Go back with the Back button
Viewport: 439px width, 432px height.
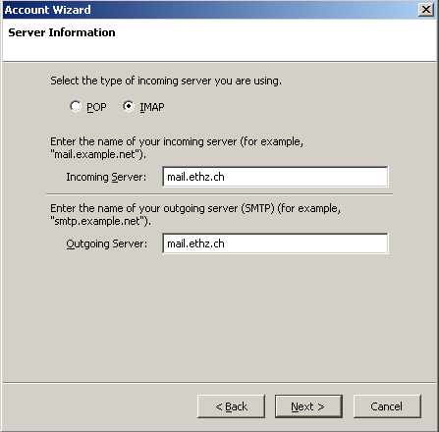coord(231,406)
